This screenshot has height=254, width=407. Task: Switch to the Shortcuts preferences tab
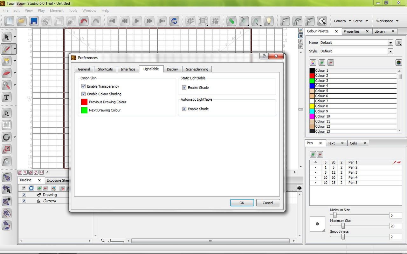click(x=105, y=69)
